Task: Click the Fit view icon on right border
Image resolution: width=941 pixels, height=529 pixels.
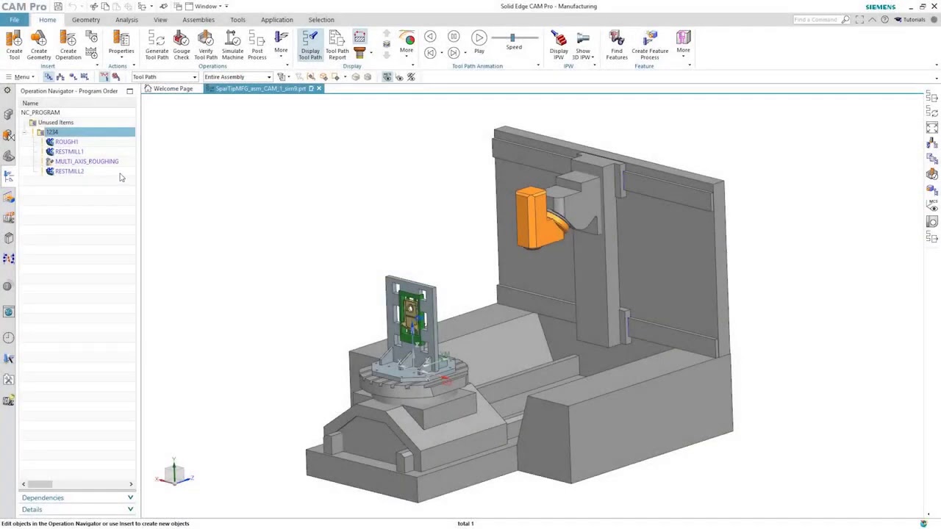Action: (932, 128)
